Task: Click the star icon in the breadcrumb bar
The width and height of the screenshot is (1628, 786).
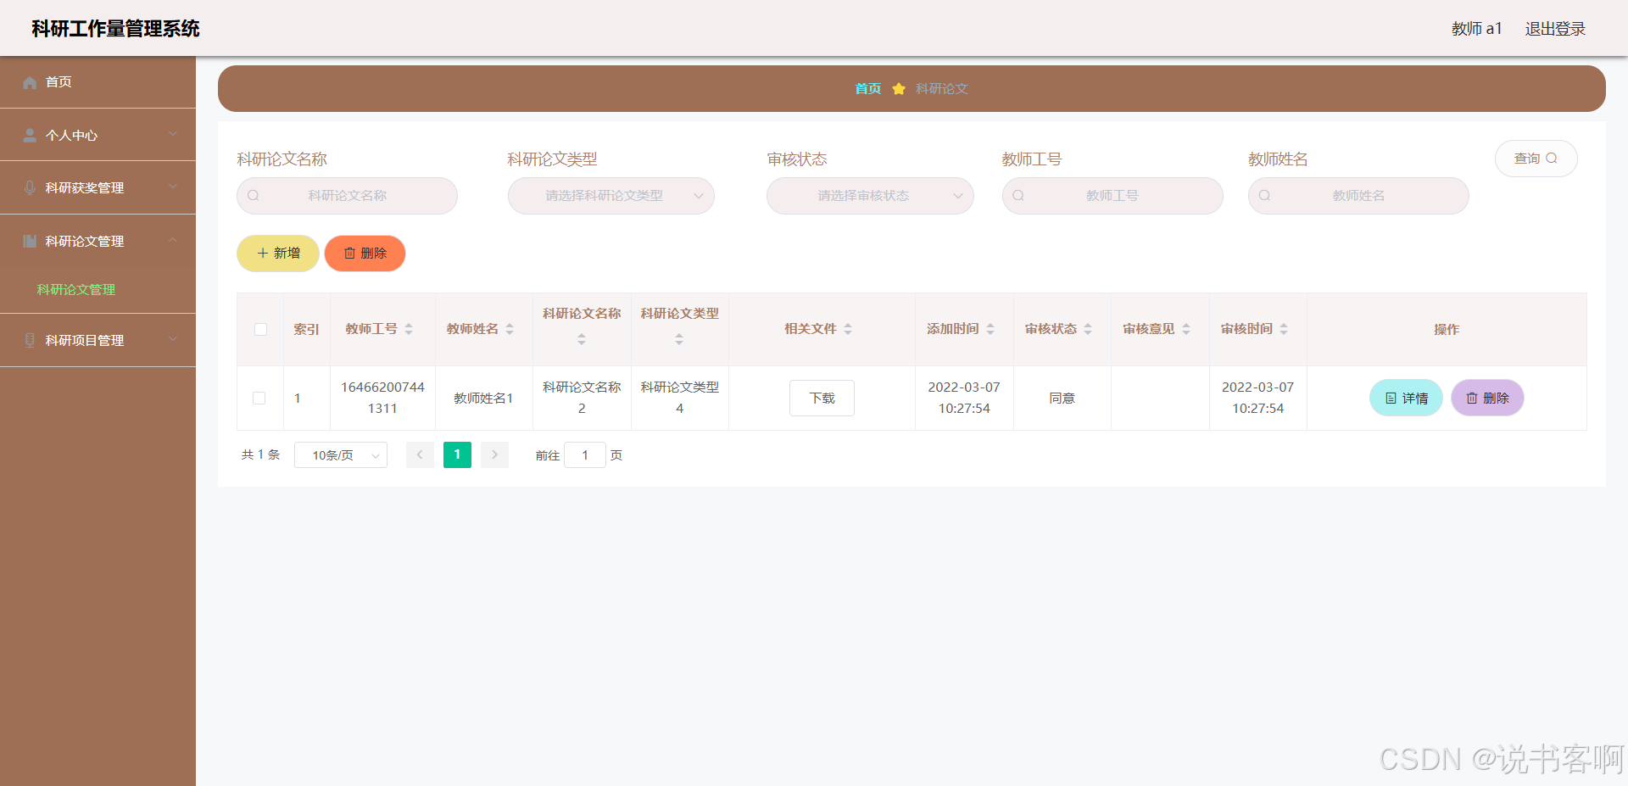Action: tap(899, 88)
